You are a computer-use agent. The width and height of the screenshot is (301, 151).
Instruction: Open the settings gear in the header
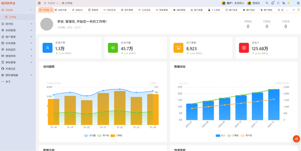[x=298, y=3]
